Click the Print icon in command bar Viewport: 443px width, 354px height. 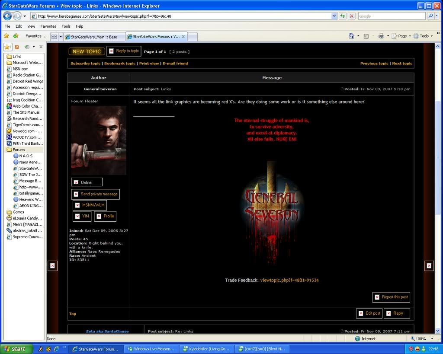point(381,36)
